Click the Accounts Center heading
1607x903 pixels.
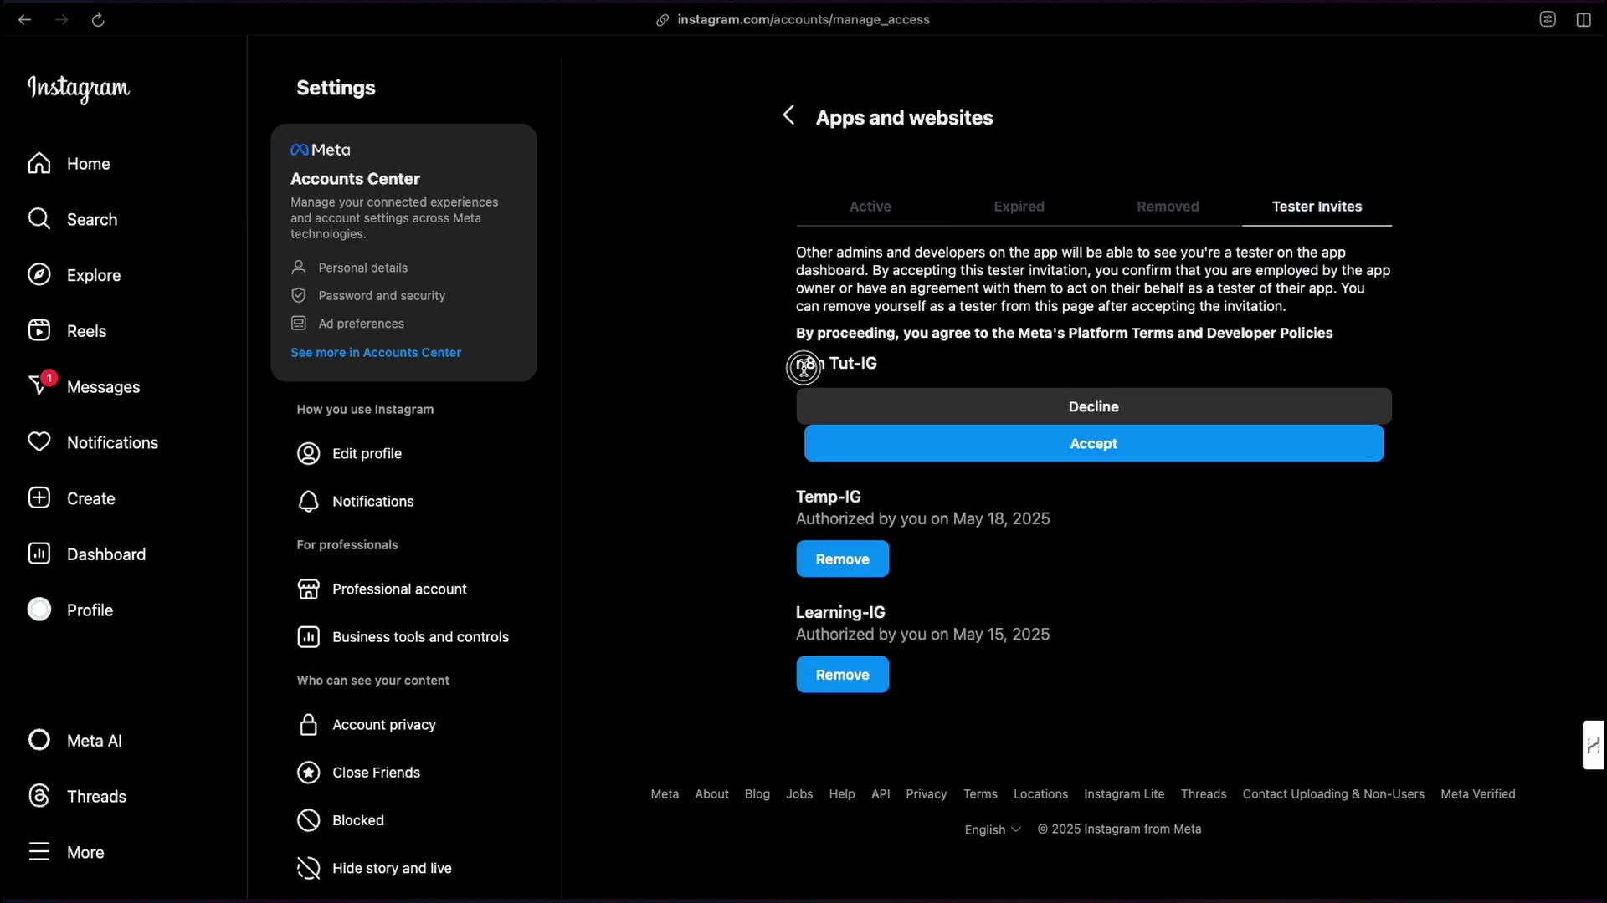(x=355, y=179)
